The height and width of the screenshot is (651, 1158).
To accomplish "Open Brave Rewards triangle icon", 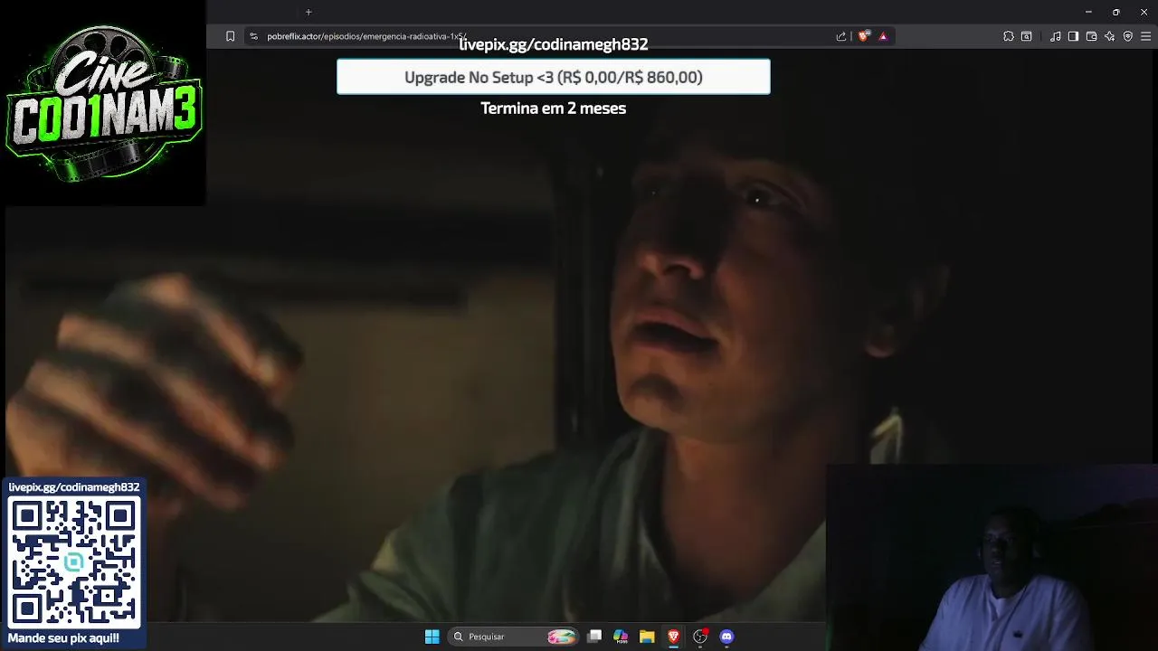I will click(x=883, y=36).
